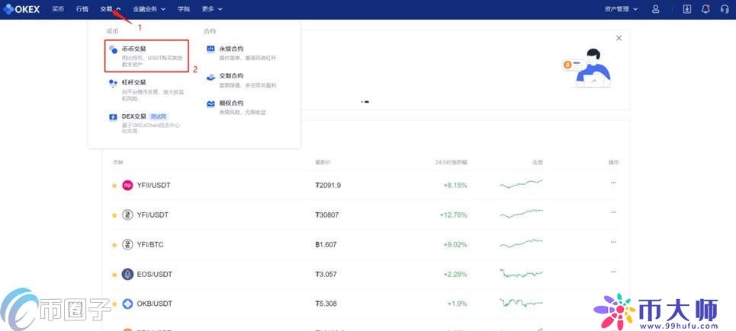Click the headset customer support icon
This screenshot has height=331, width=736.
click(x=723, y=9)
